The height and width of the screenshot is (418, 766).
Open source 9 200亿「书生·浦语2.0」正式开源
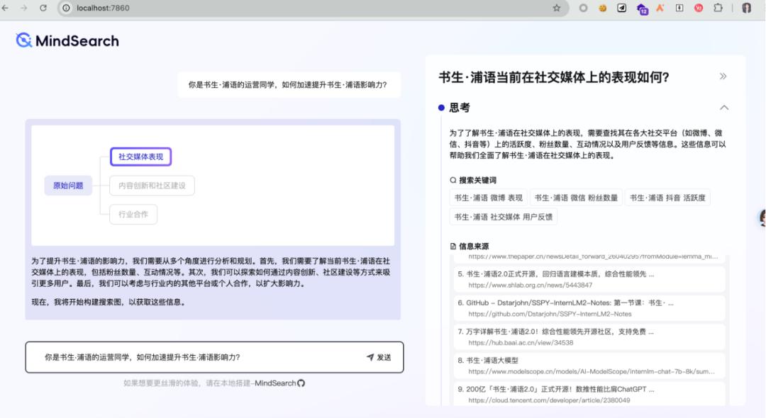[589, 394]
